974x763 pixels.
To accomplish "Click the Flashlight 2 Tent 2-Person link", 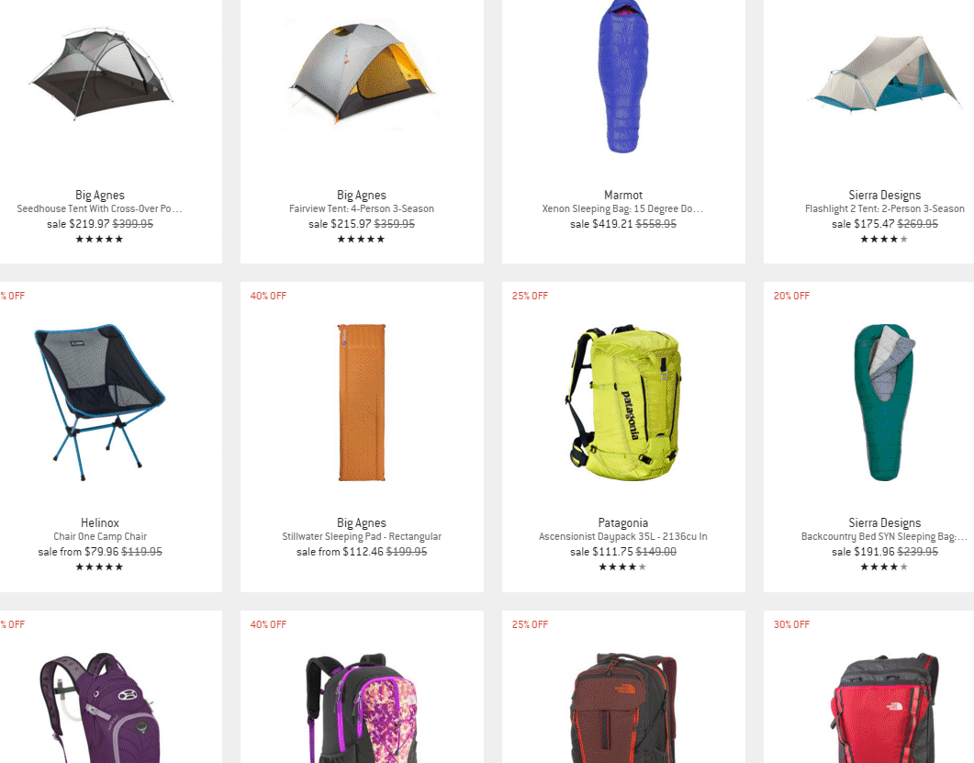I will (x=885, y=208).
